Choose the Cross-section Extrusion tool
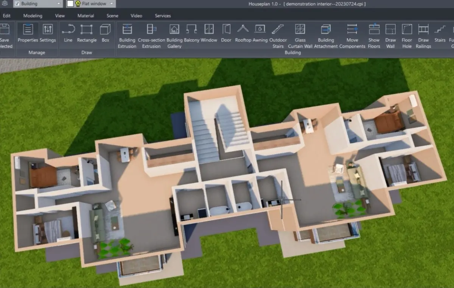454x288 pixels. 152,36
